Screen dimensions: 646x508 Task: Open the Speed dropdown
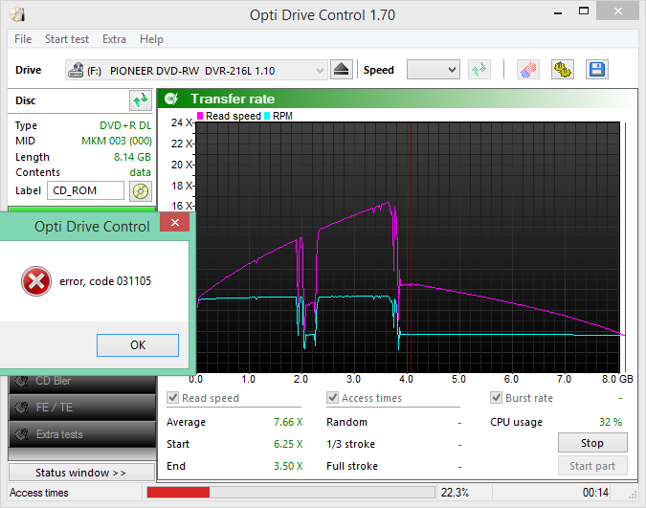433,70
